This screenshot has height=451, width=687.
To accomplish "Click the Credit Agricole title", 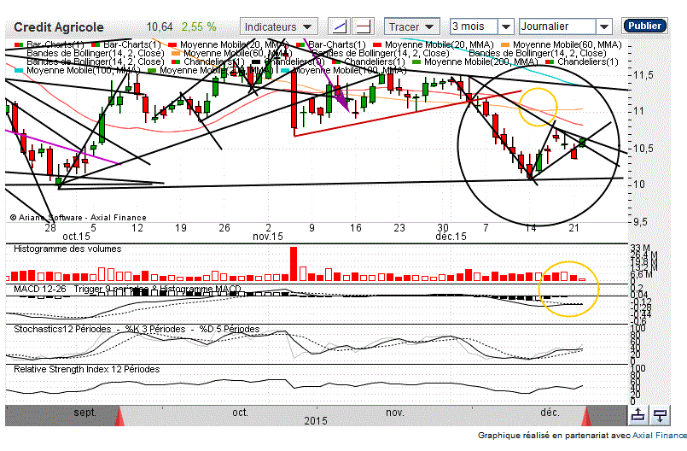I will [x=59, y=27].
